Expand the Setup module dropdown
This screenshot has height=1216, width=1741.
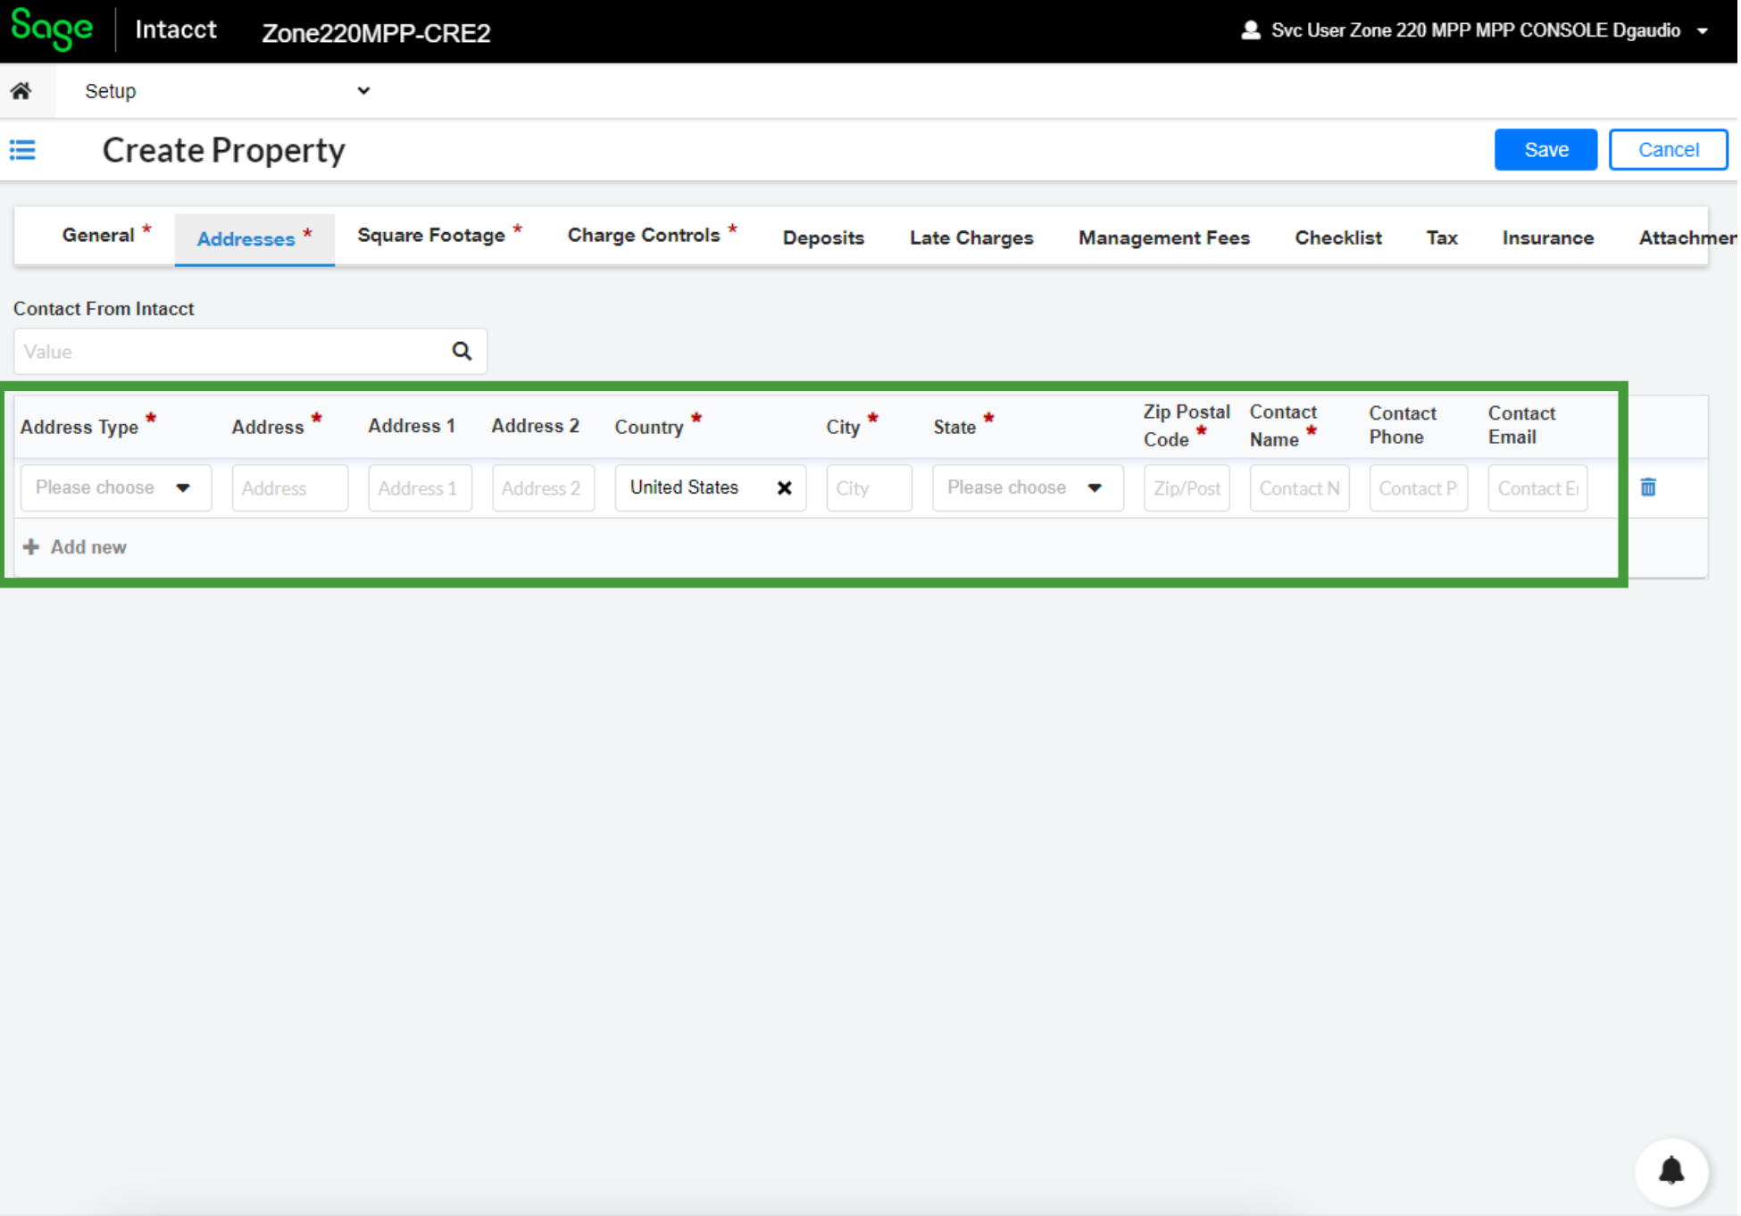pyautogui.click(x=363, y=91)
